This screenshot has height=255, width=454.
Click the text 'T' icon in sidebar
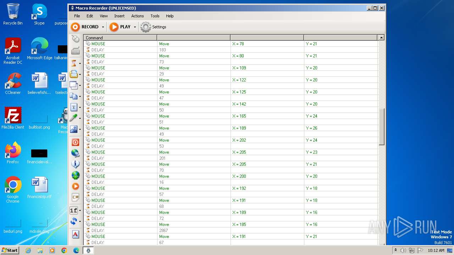click(74, 107)
